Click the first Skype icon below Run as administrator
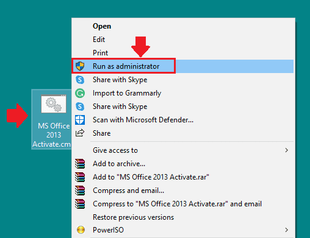The width and height of the screenshot is (310, 238). (x=80, y=80)
